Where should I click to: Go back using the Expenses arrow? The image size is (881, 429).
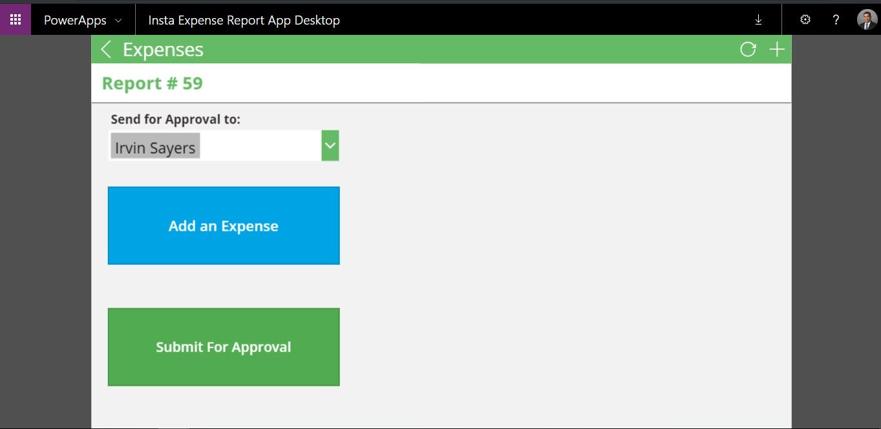pos(107,50)
